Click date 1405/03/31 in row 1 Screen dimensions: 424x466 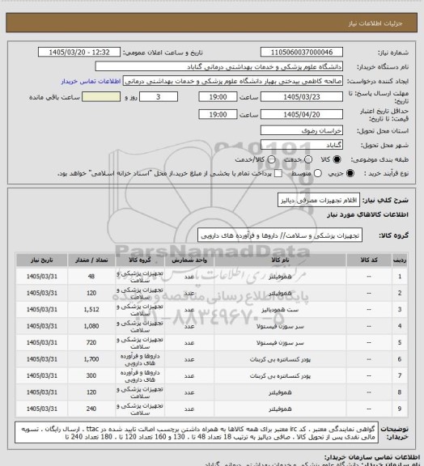41,277
